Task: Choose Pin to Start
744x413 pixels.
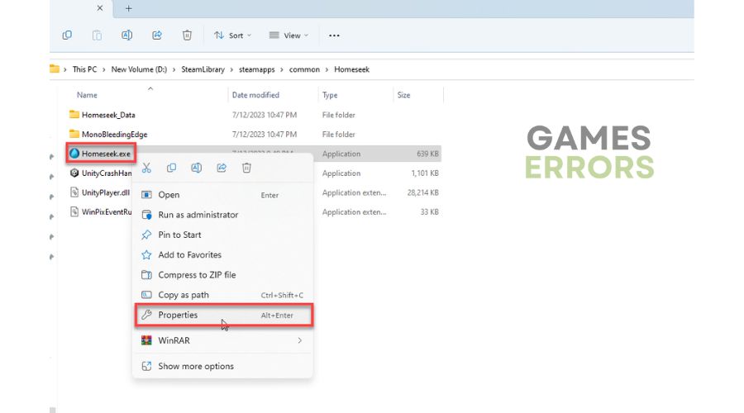Action: [x=223, y=235]
